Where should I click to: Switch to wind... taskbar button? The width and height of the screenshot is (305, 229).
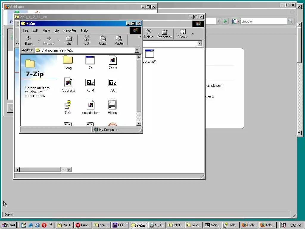click(194, 225)
